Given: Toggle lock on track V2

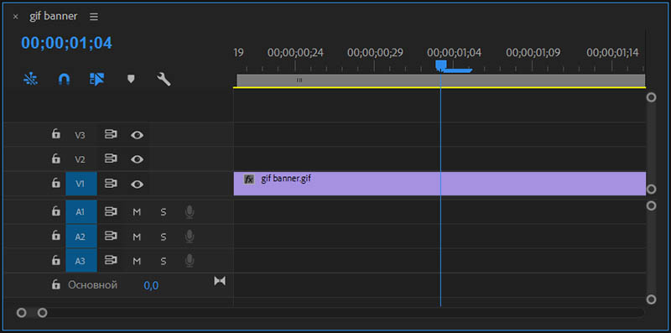Looking at the screenshot, I should 55,159.
